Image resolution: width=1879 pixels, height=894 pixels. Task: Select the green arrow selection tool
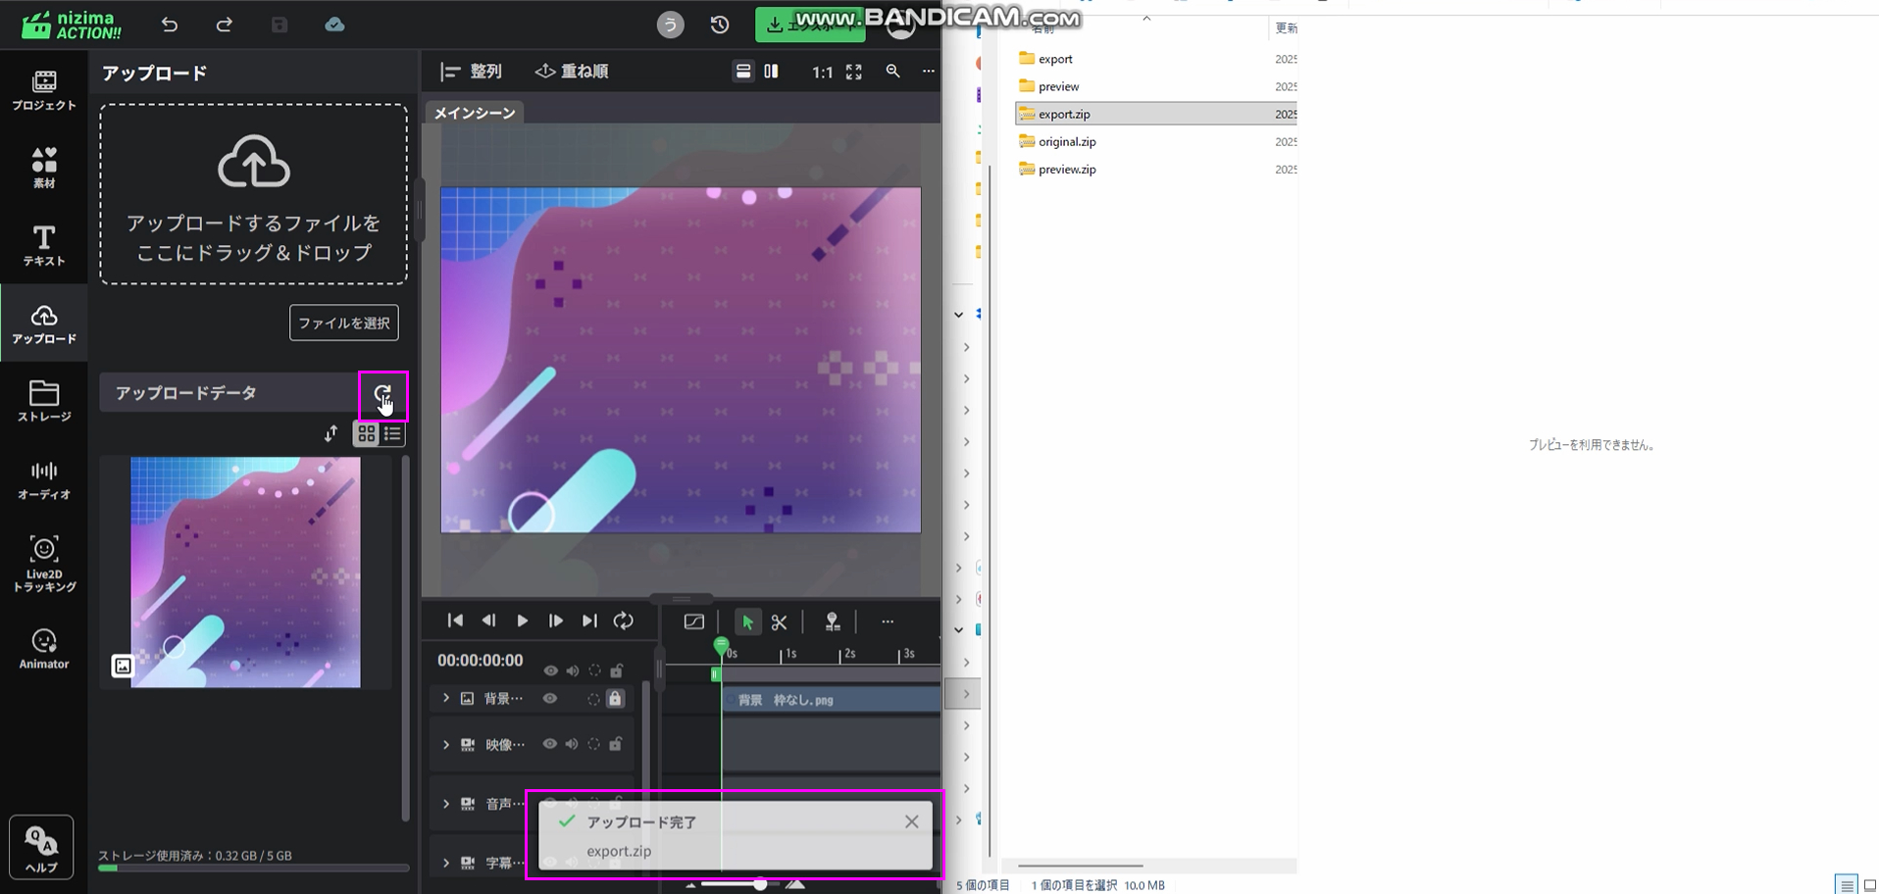[x=747, y=622]
